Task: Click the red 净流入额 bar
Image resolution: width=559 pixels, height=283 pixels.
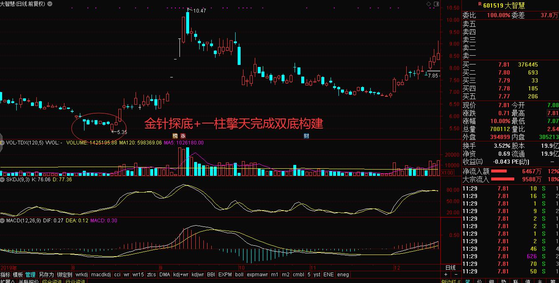Action: point(498,171)
